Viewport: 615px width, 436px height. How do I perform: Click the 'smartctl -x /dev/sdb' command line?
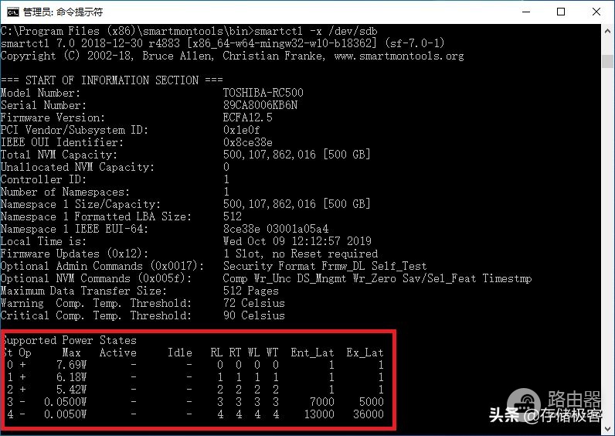pos(189,31)
